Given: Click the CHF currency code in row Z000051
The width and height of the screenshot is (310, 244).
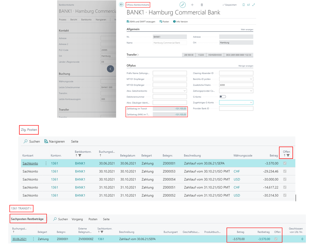Looking at the screenshot, I should tap(237, 187).
